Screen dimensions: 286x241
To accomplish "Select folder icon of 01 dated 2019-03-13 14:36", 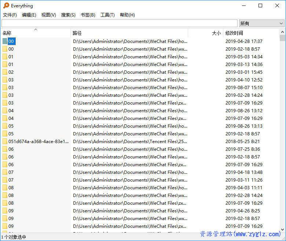I will pyautogui.click(x=5, y=65).
